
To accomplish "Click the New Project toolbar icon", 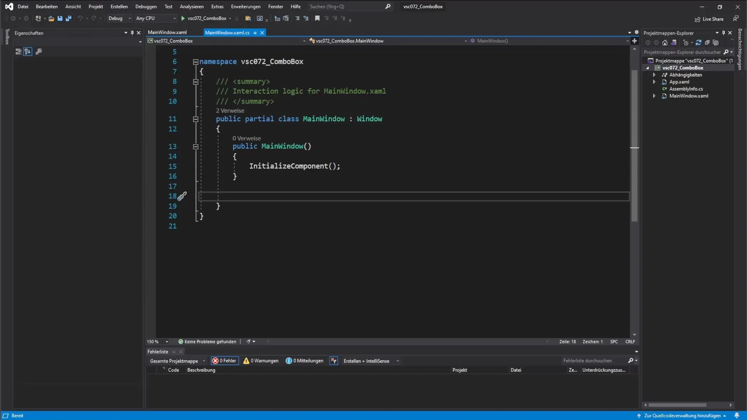I will pos(38,18).
